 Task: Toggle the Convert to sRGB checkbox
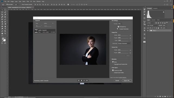[x=113, y=70]
